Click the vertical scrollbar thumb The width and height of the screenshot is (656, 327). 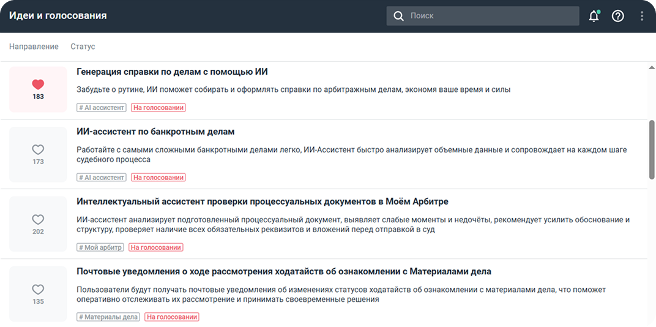652,149
